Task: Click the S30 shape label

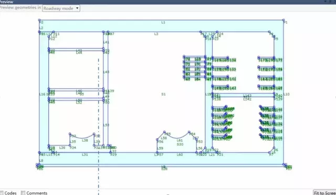Action: click(180, 144)
